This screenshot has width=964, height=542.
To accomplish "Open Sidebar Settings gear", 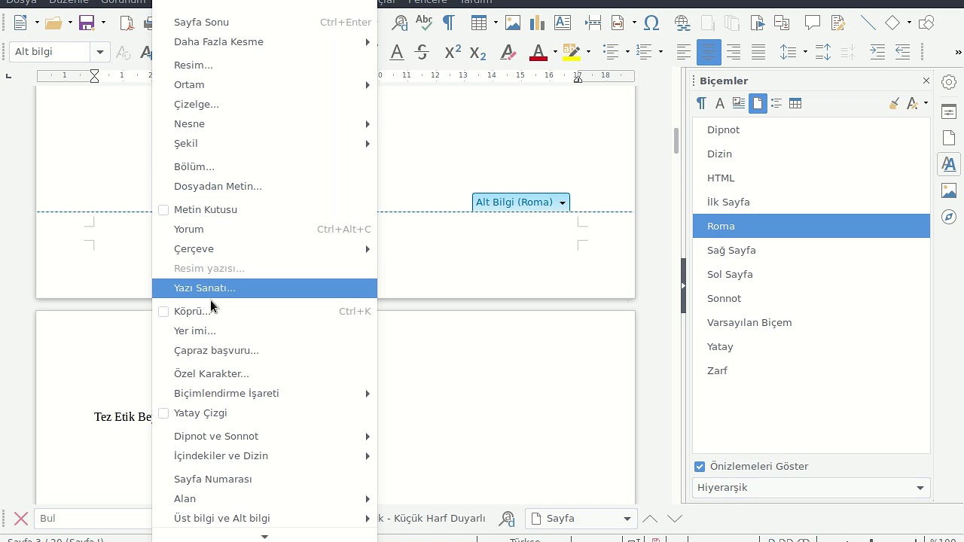I will (949, 81).
